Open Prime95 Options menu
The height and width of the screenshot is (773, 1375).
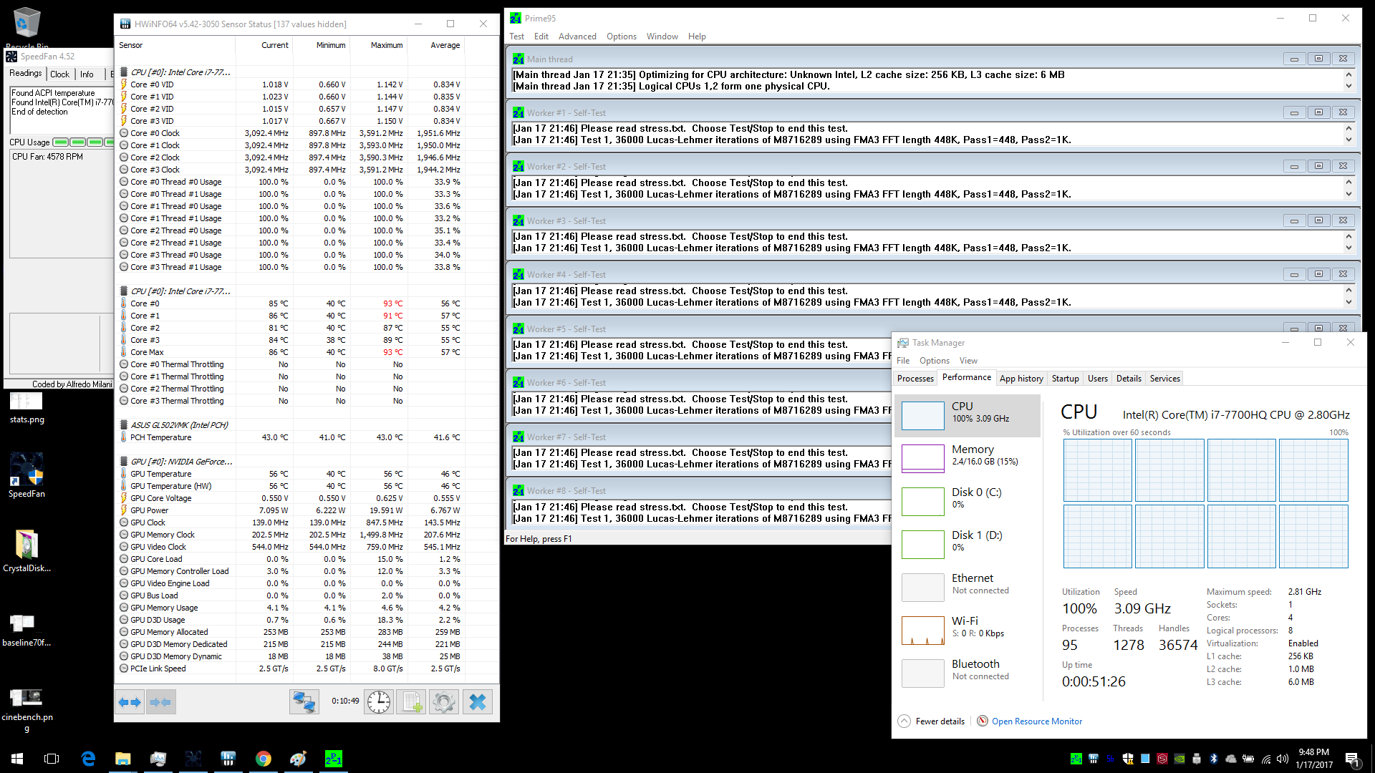(x=622, y=37)
